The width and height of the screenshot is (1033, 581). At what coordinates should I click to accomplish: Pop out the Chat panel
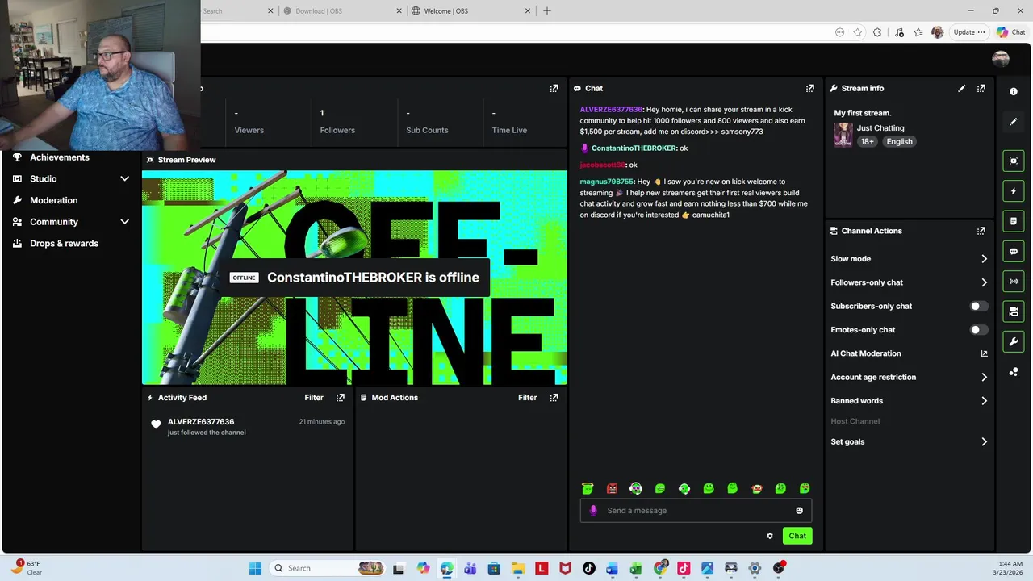tap(810, 88)
